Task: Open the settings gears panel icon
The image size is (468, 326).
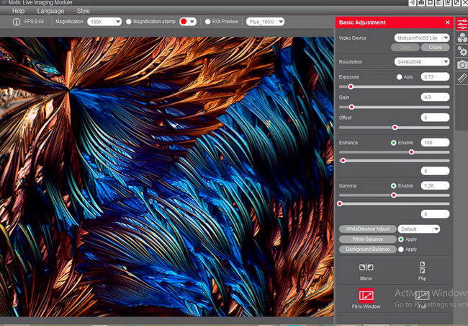Action: coord(462,51)
